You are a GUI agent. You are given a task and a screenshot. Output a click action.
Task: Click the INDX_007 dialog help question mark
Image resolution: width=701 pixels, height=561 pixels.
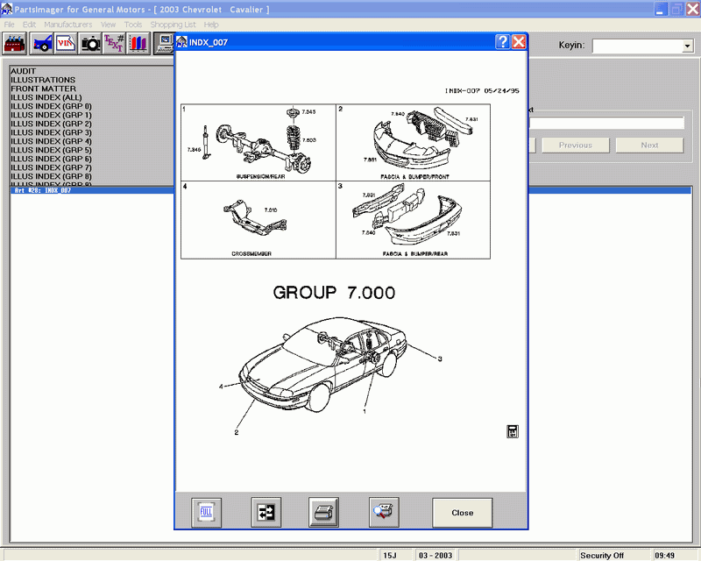pos(502,42)
